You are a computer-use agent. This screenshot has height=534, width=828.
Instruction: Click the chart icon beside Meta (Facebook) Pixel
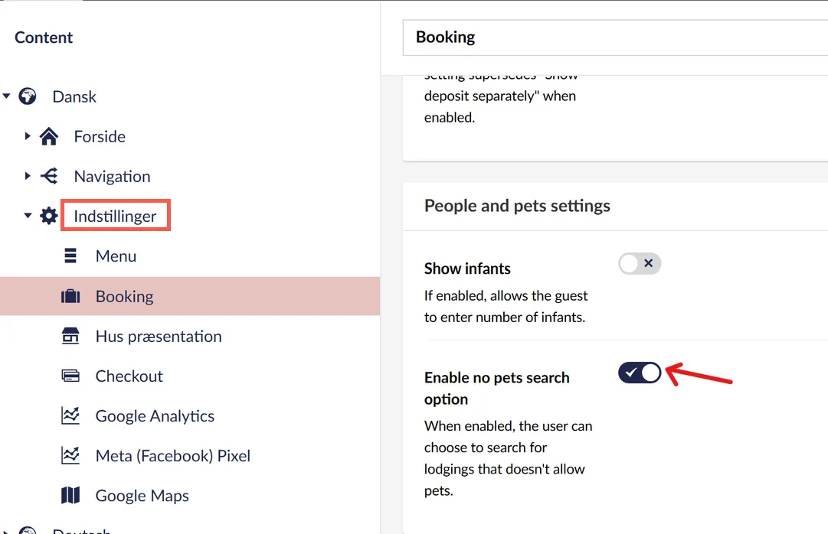(x=70, y=455)
